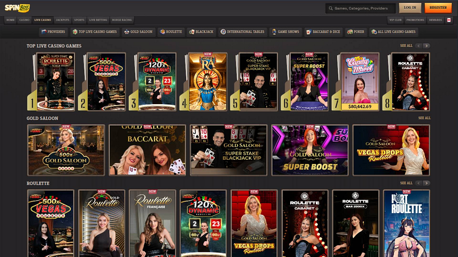Open rank 6 Super Boost game
The height and width of the screenshot is (257, 458).
pyautogui.click(x=309, y=81)
